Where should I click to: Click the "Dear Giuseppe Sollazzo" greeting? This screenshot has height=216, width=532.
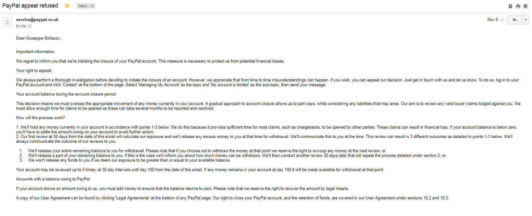click(x=38, y=38)
